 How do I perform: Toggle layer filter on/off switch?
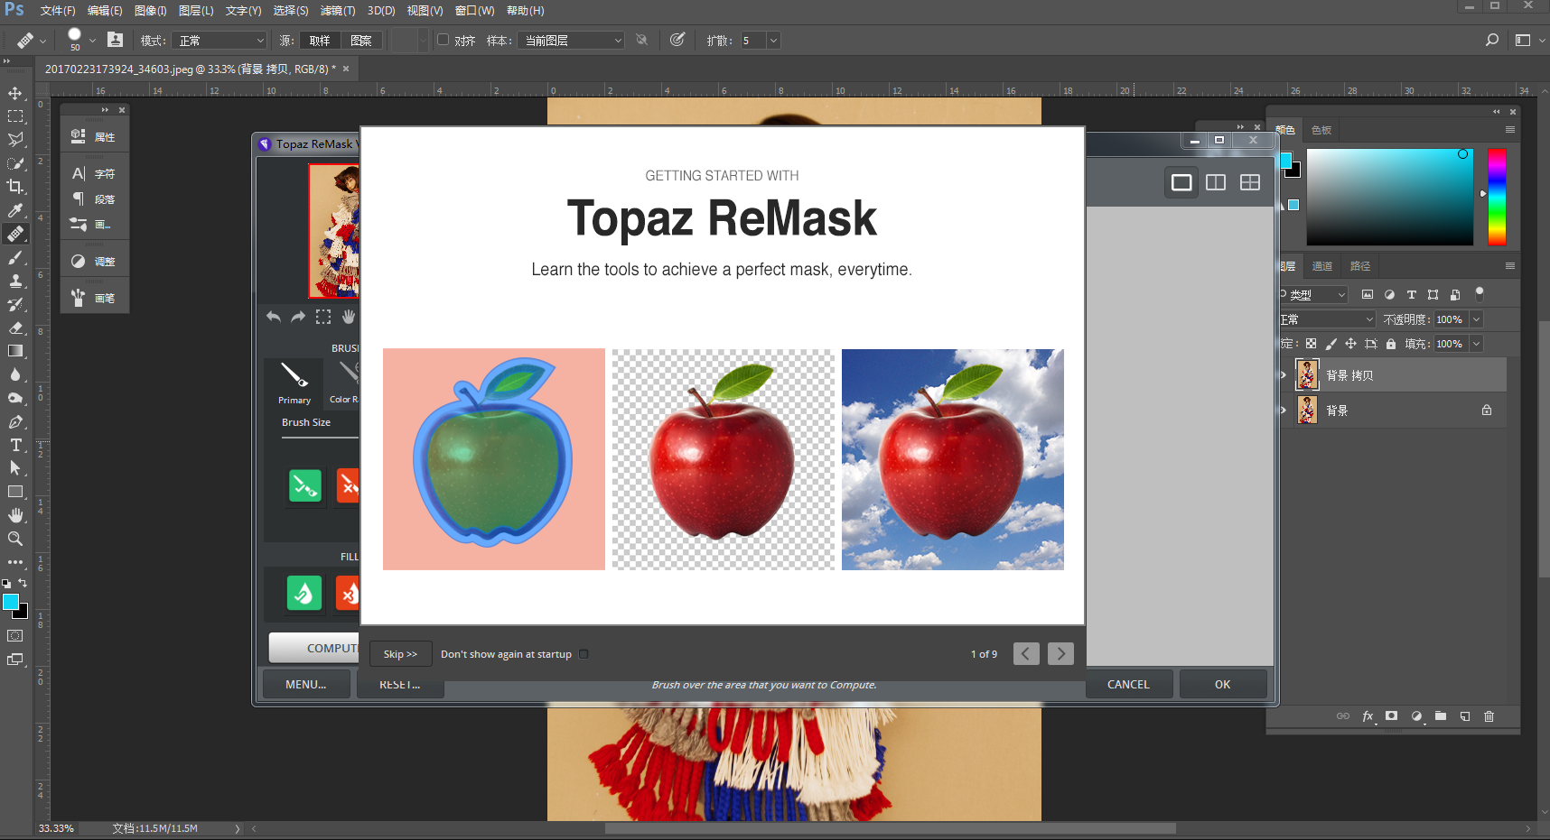pyautogui.click(x=1479, y=293)
